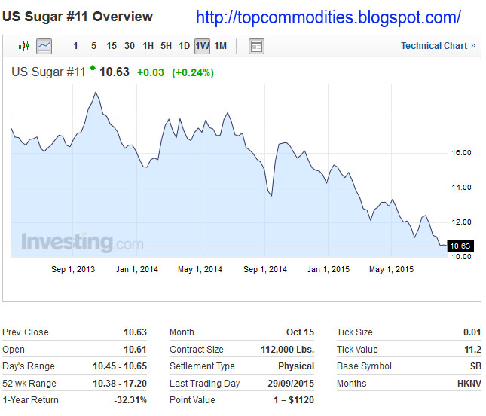Click the Month value Oct 15
Screen dimensions: 486x416
[300, 332]
